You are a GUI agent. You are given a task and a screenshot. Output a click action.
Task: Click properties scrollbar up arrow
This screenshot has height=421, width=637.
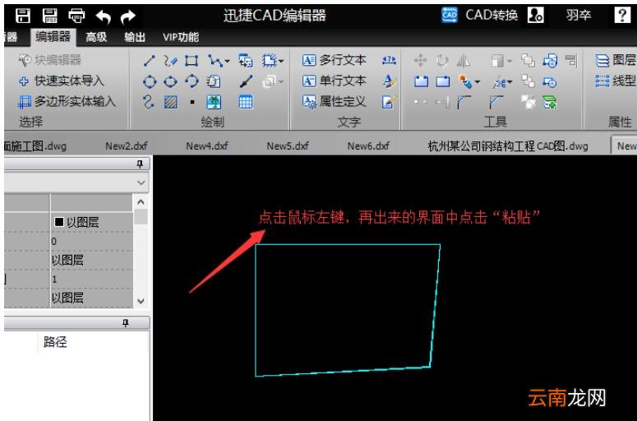141,202
